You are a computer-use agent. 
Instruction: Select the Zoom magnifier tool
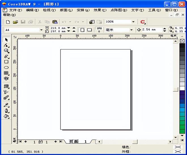pyautogui.click(x=6, y=51)
